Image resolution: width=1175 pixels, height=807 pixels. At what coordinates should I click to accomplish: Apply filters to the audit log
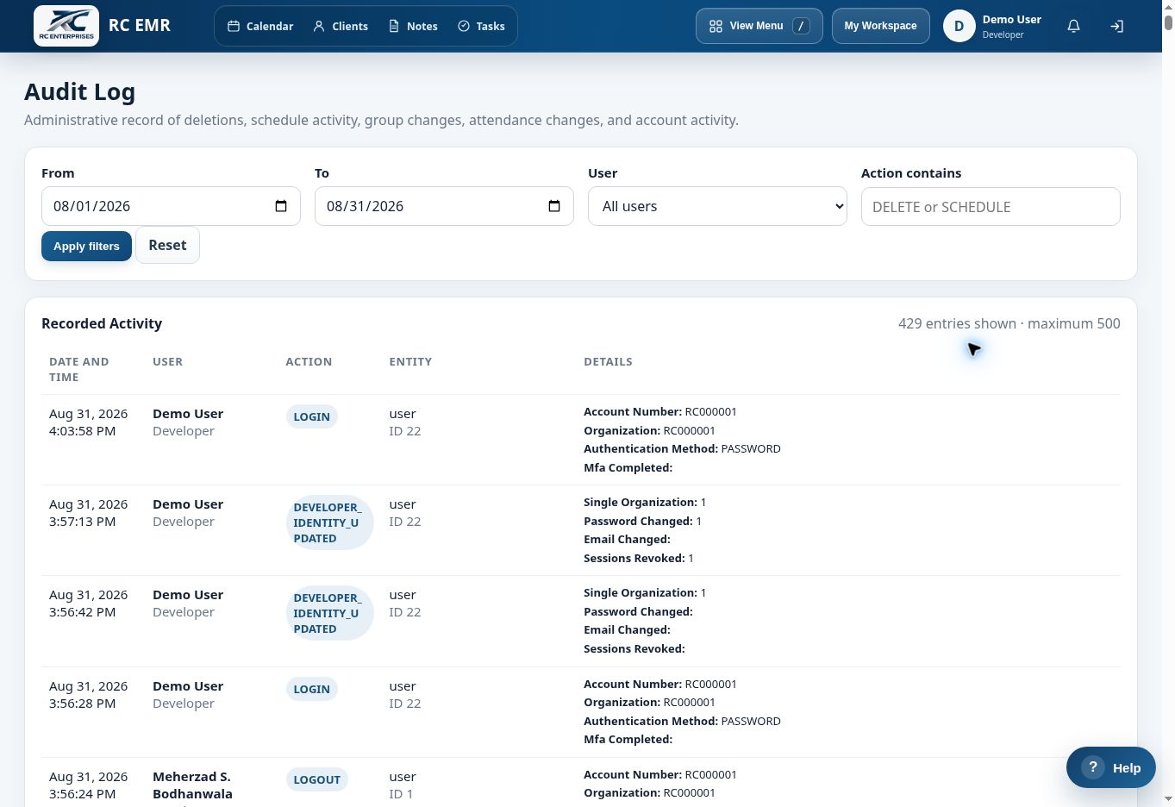point(86,246)
